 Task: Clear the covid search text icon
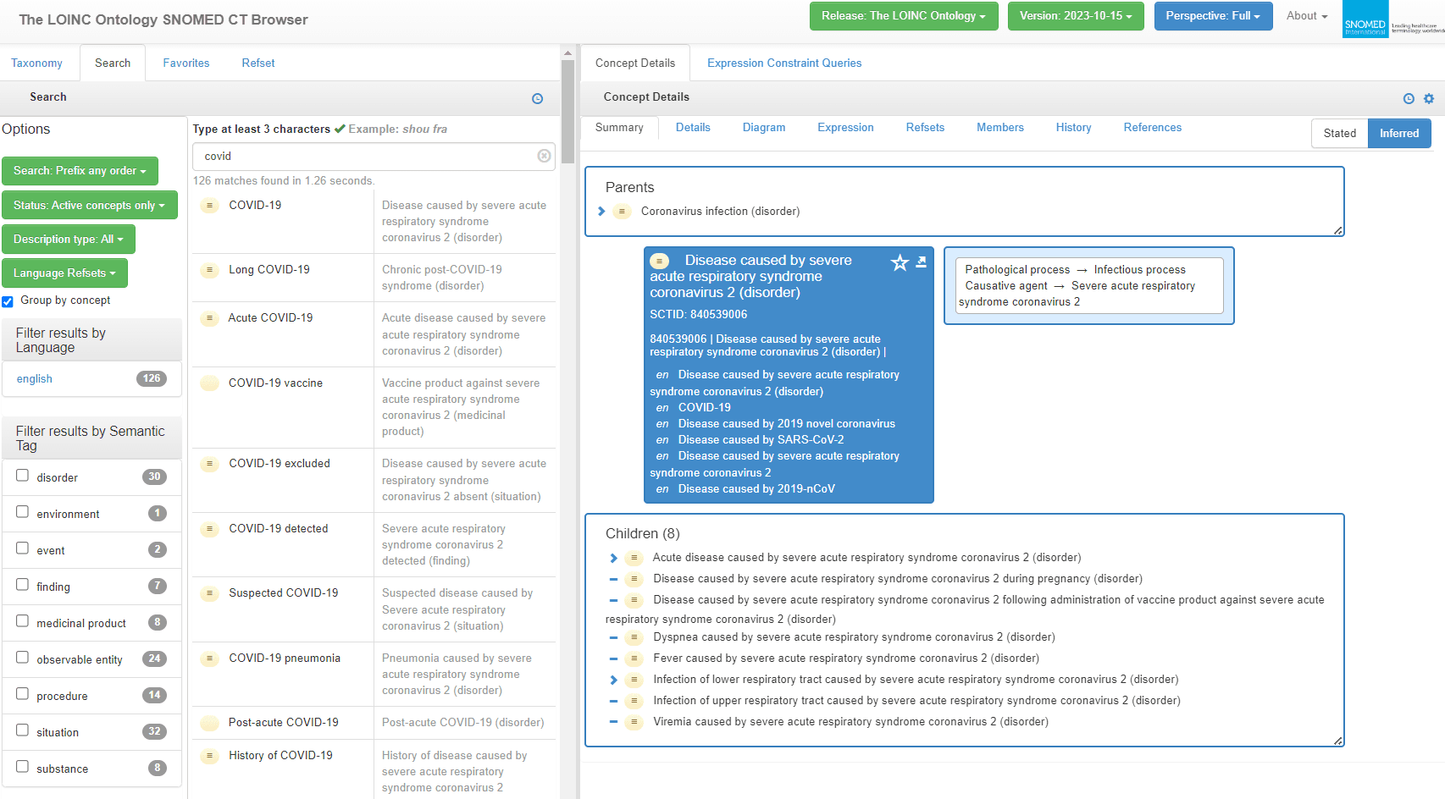pyautogui.click(x=544, y=156)
